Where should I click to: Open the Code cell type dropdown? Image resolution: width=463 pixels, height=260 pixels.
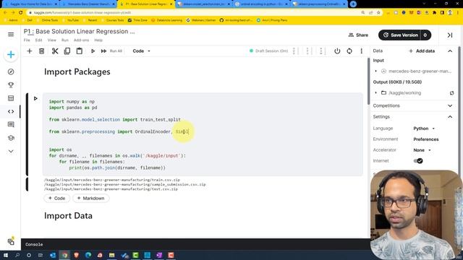point(142,51)
